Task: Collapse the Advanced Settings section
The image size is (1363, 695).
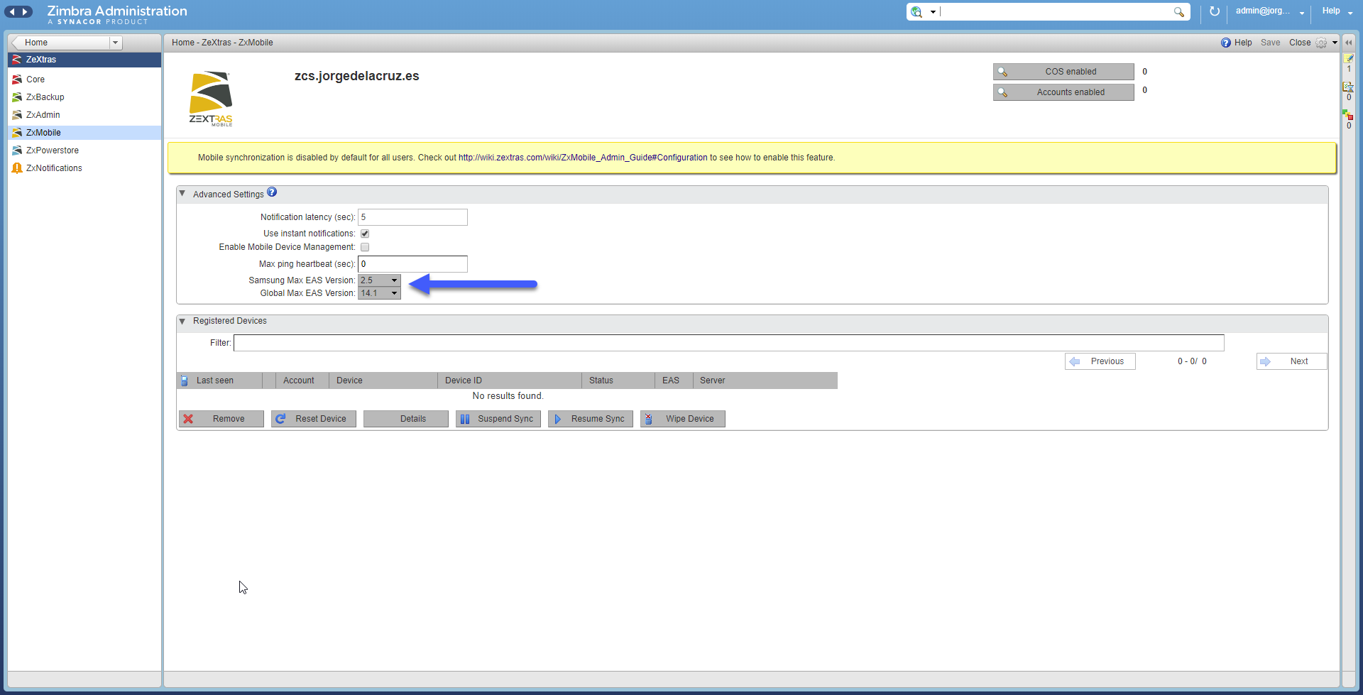Action: [182, 194]
